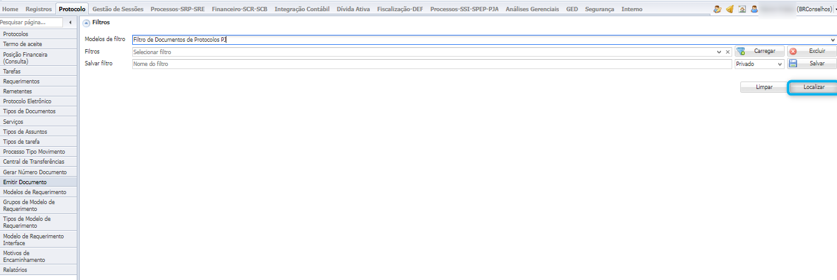Screen dimensions: 837x280
Task: Open the Integração Contábil tab
Action: click(302, 9)
